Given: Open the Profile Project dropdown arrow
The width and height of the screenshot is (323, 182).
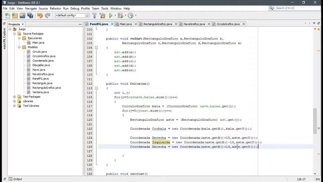Looking at the screenshot, I should [136, 16].
